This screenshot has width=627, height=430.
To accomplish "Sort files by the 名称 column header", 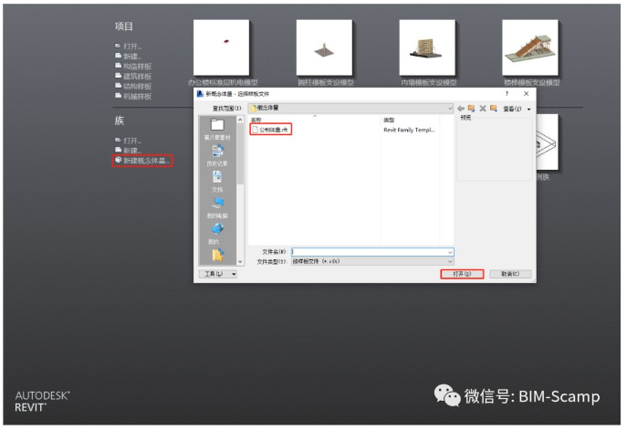I will (x=256, y=120).
